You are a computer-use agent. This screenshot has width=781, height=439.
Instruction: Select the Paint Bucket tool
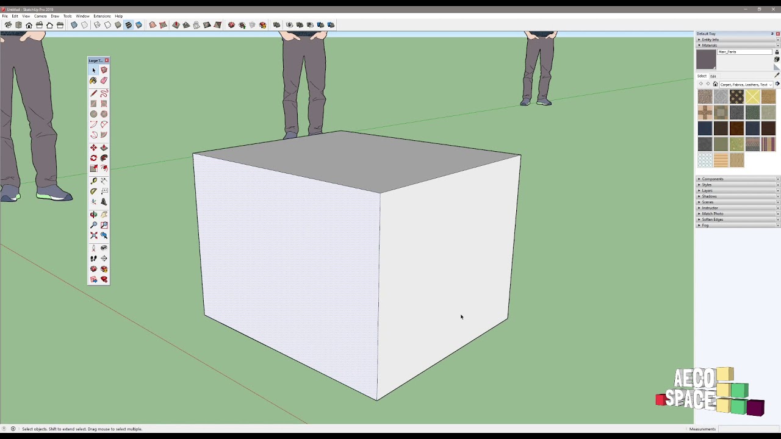click(x=93, y=80)
